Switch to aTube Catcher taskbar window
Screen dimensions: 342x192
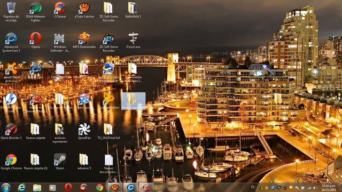(x=115, y=187)
